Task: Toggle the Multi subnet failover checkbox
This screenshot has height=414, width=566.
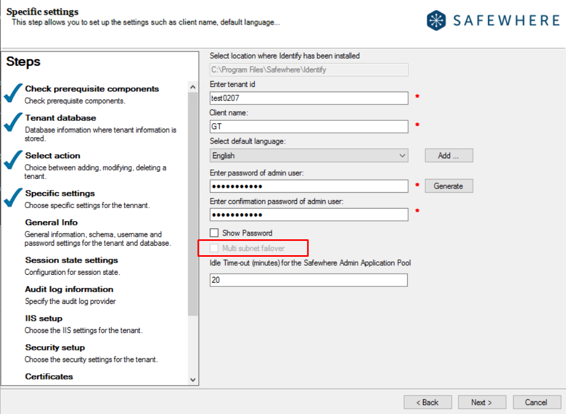Action: [x=214, y=248]
